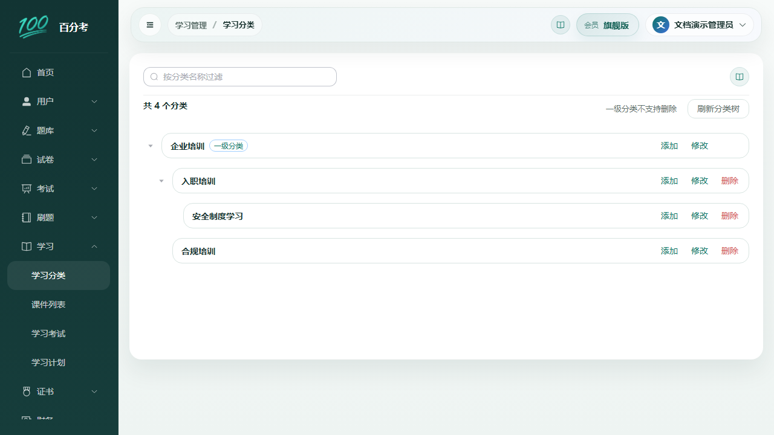Viewport: 774px width, 435px height.
Task: Click the hamburger menu collapse icon
Action: point(150,25)
